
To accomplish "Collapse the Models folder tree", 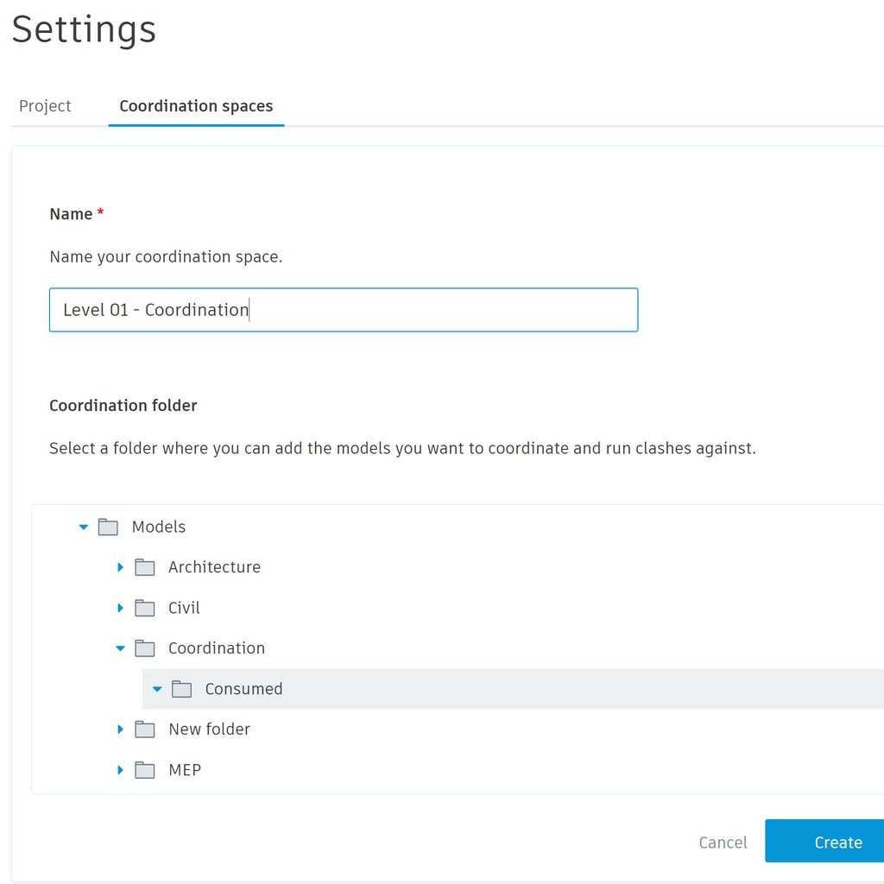I will tap(83, 527).
